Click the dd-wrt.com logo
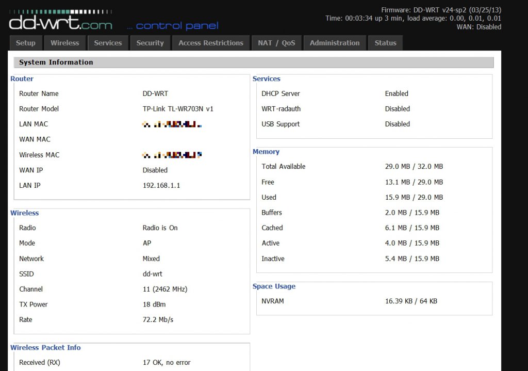This screenshot has width=528, height=371. (x=60, y=21)
